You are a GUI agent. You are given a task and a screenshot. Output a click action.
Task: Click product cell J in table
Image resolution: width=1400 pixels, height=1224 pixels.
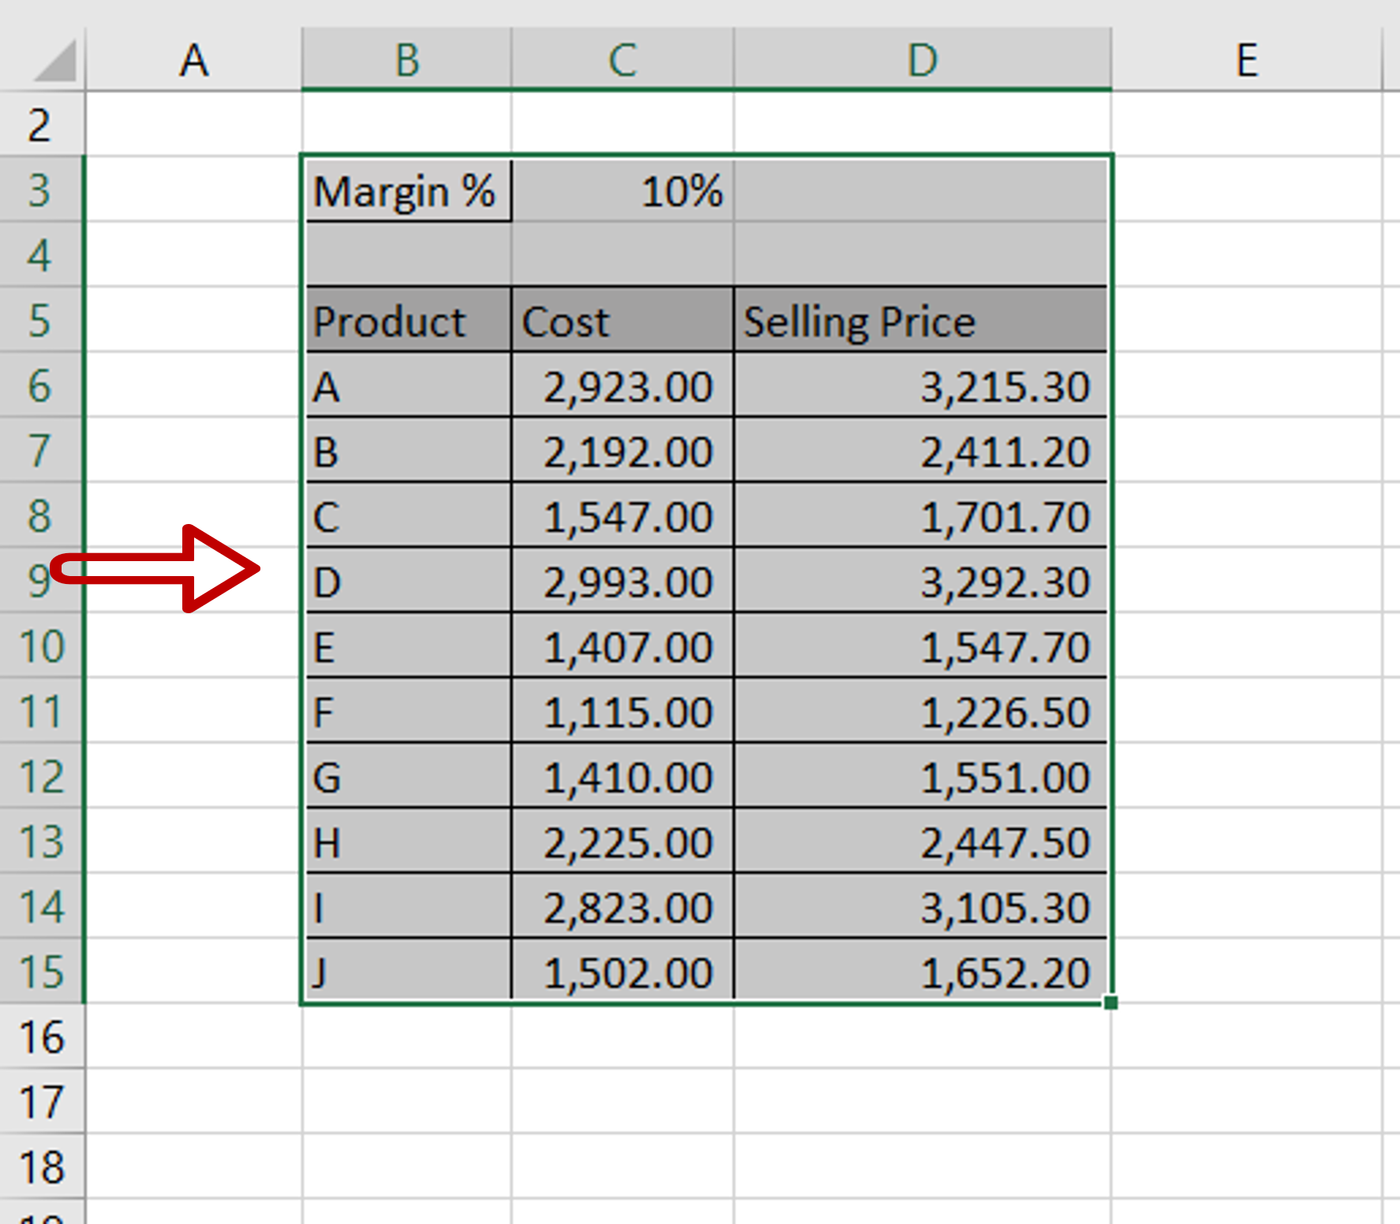(x=407, y=971)
